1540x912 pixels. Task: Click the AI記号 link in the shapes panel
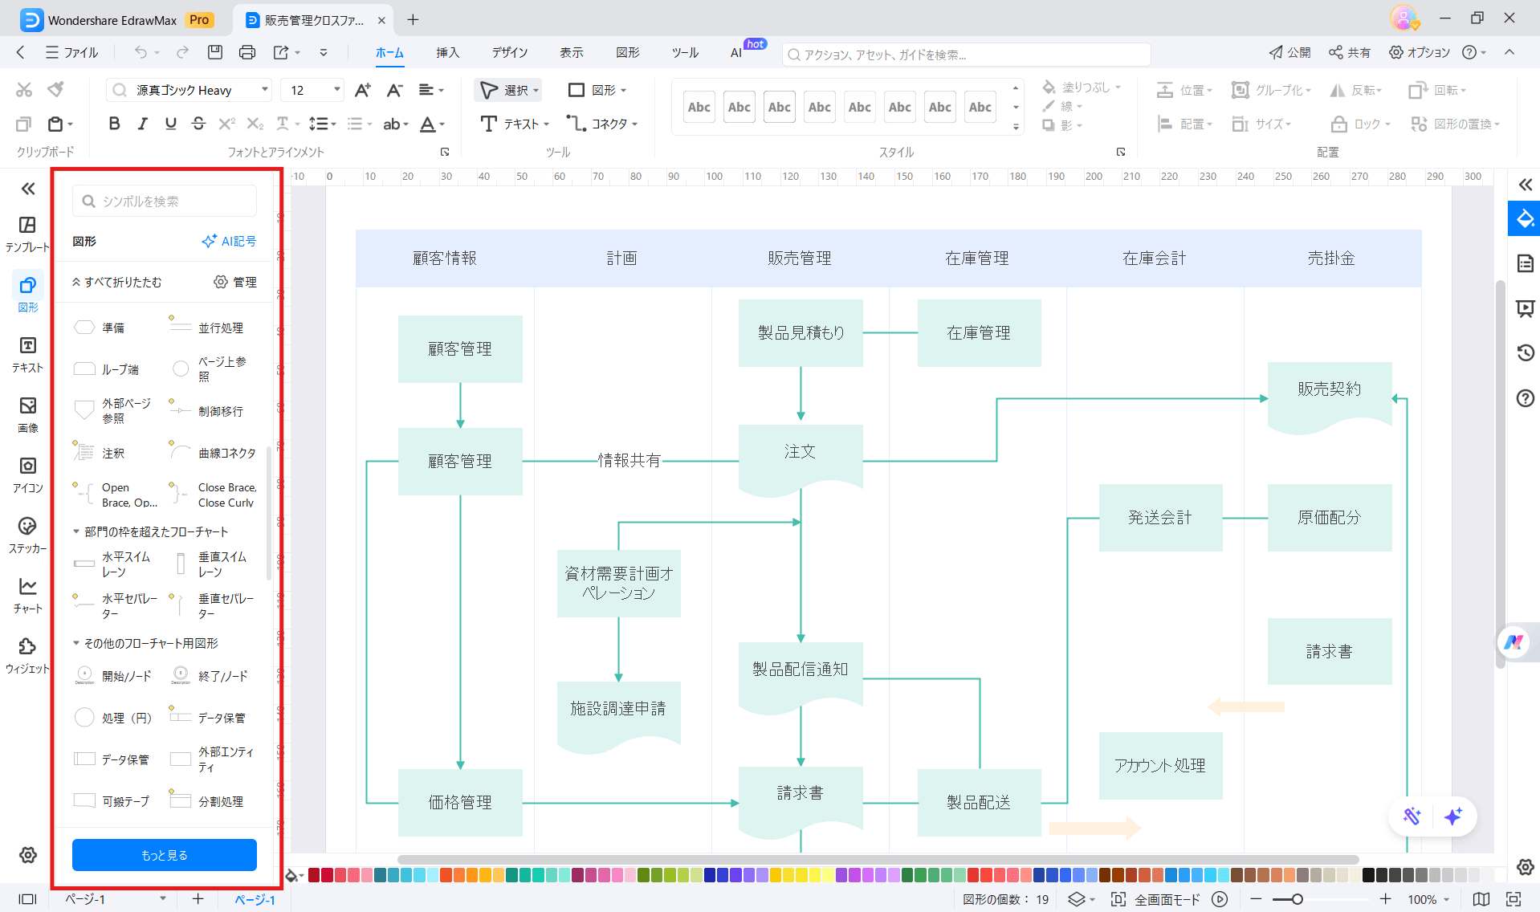[229, 240]
